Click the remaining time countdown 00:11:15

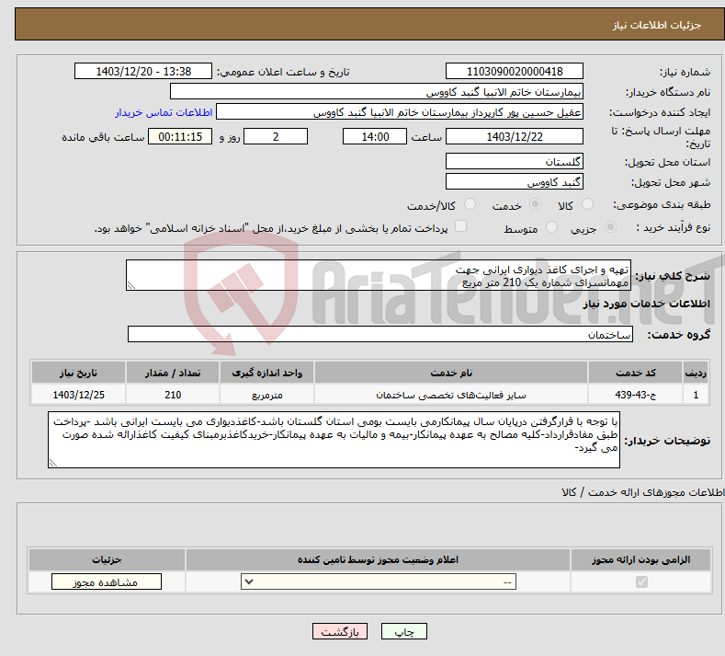(180, 136)
